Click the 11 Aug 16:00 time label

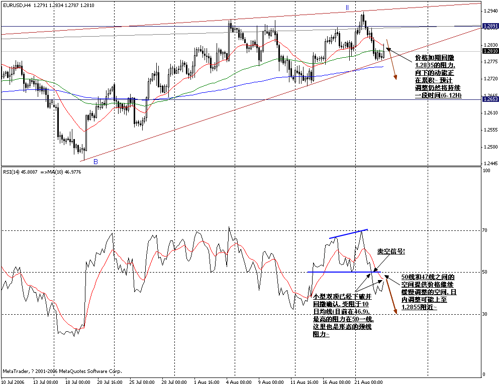(x=304, y=382)
